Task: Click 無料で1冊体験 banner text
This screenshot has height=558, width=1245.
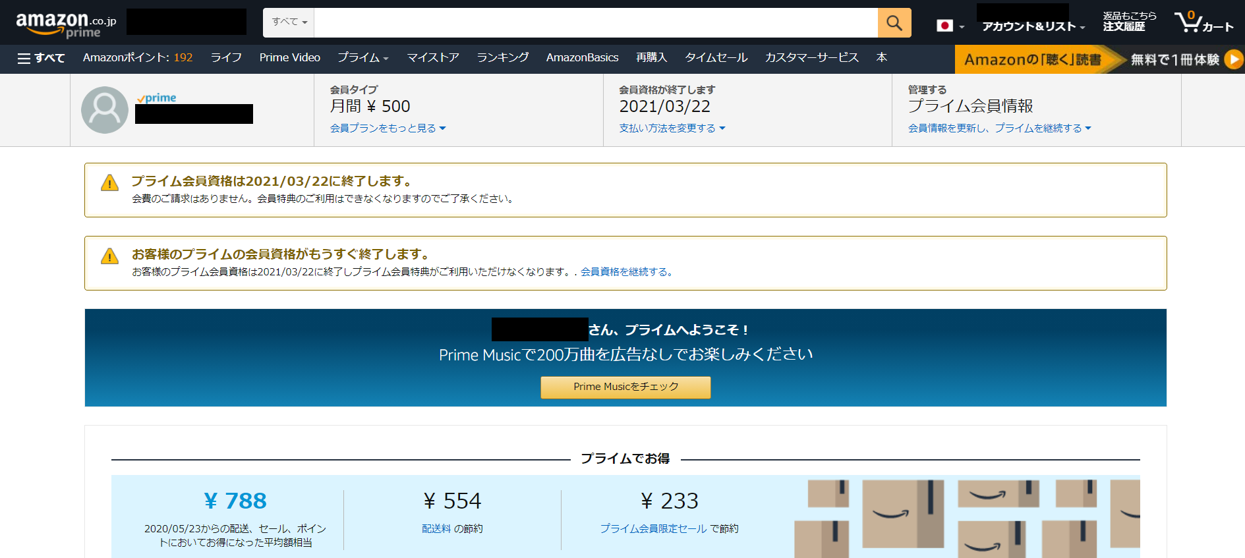Action: coord(1175,59)
